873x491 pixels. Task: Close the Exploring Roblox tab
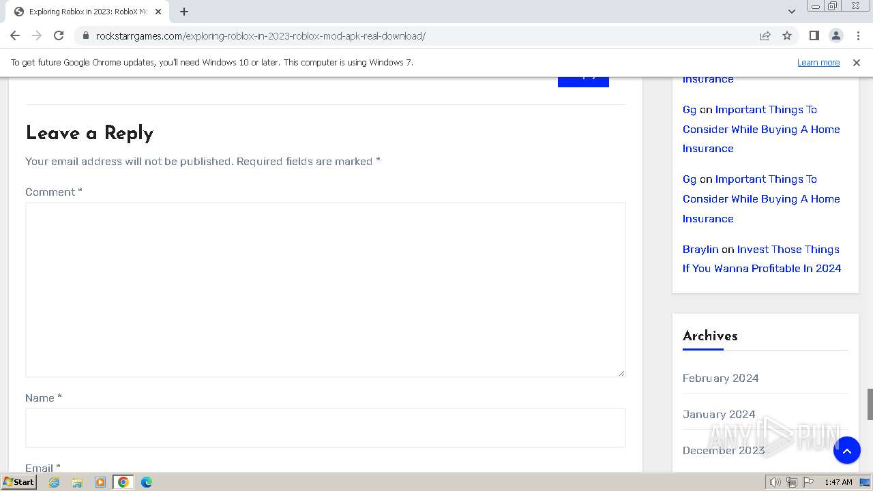[x=158, y=12]
